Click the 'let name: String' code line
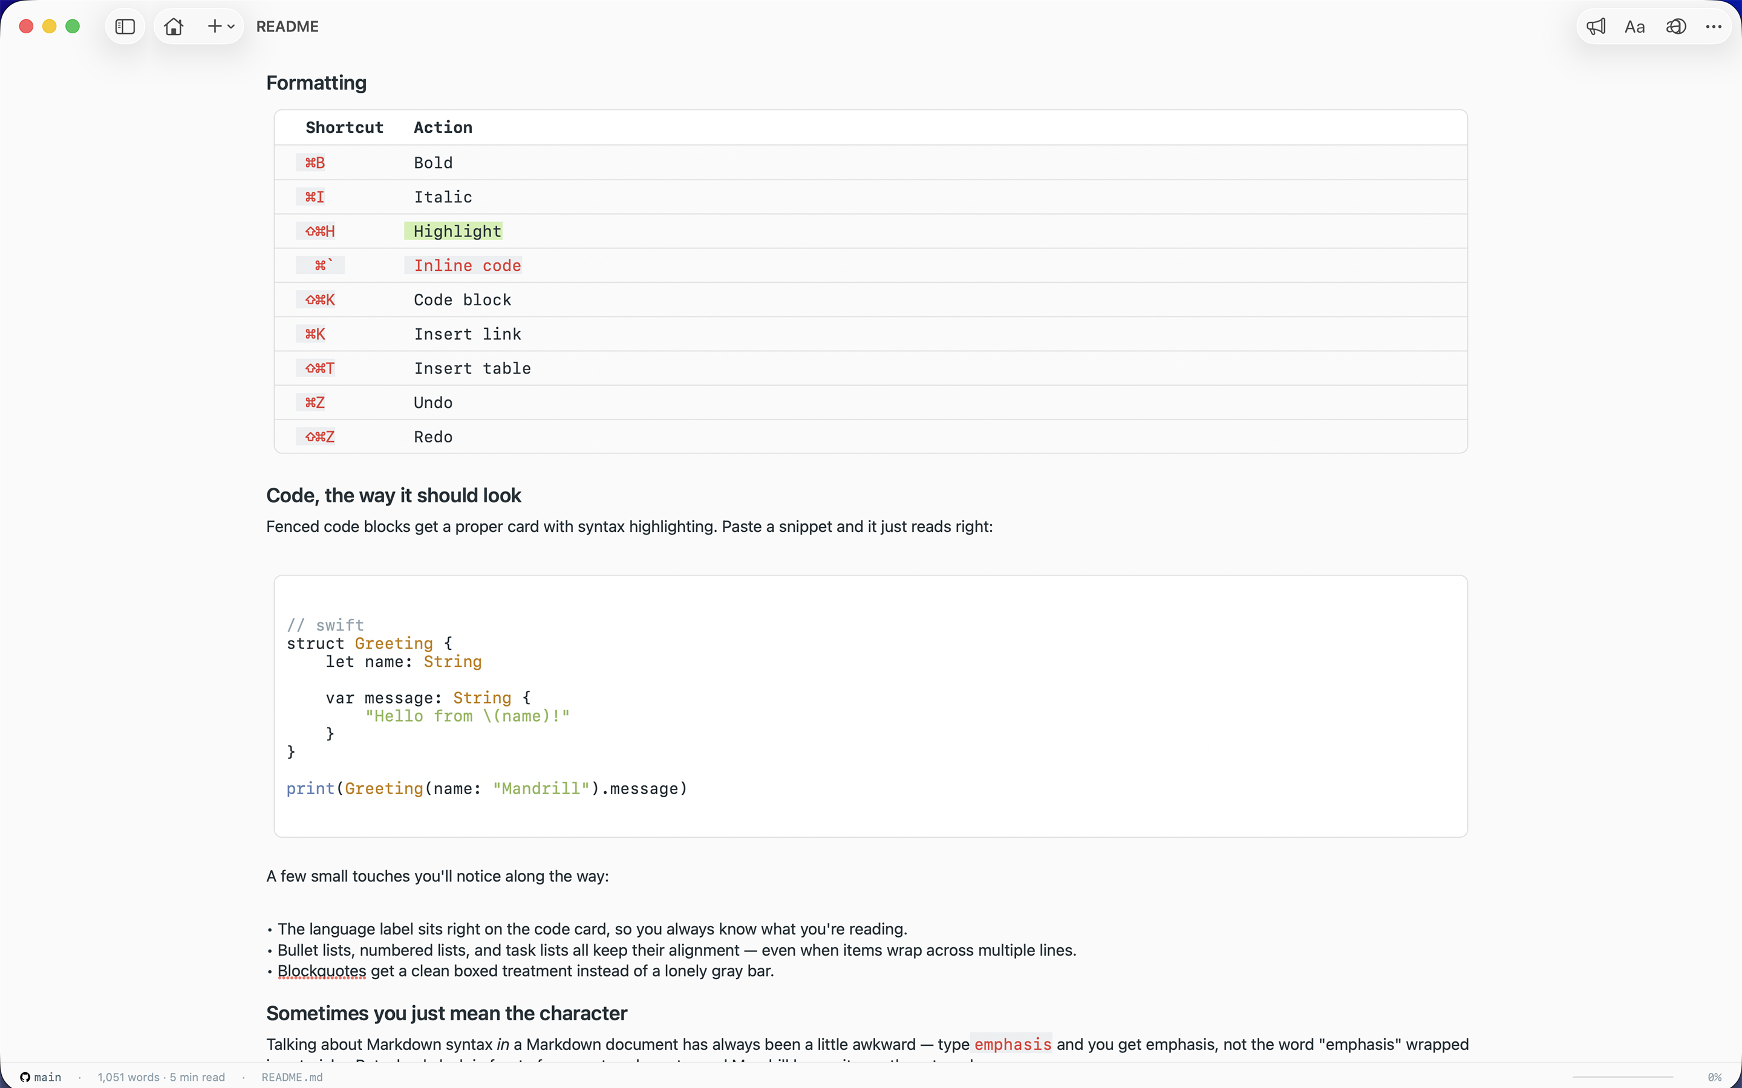Screen dimensions: 1742x1088 pyautogui.click(x=403, y=661)
